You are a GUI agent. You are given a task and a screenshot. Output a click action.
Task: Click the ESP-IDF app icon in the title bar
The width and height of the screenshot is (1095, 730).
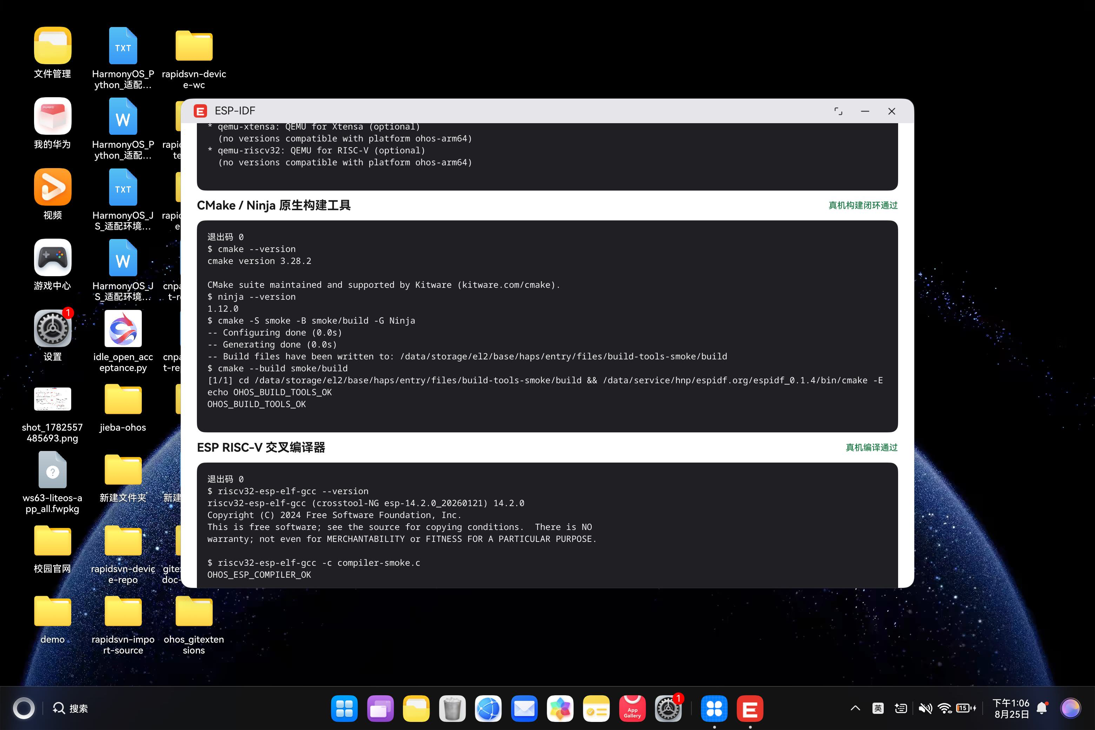tap(200, 111)
